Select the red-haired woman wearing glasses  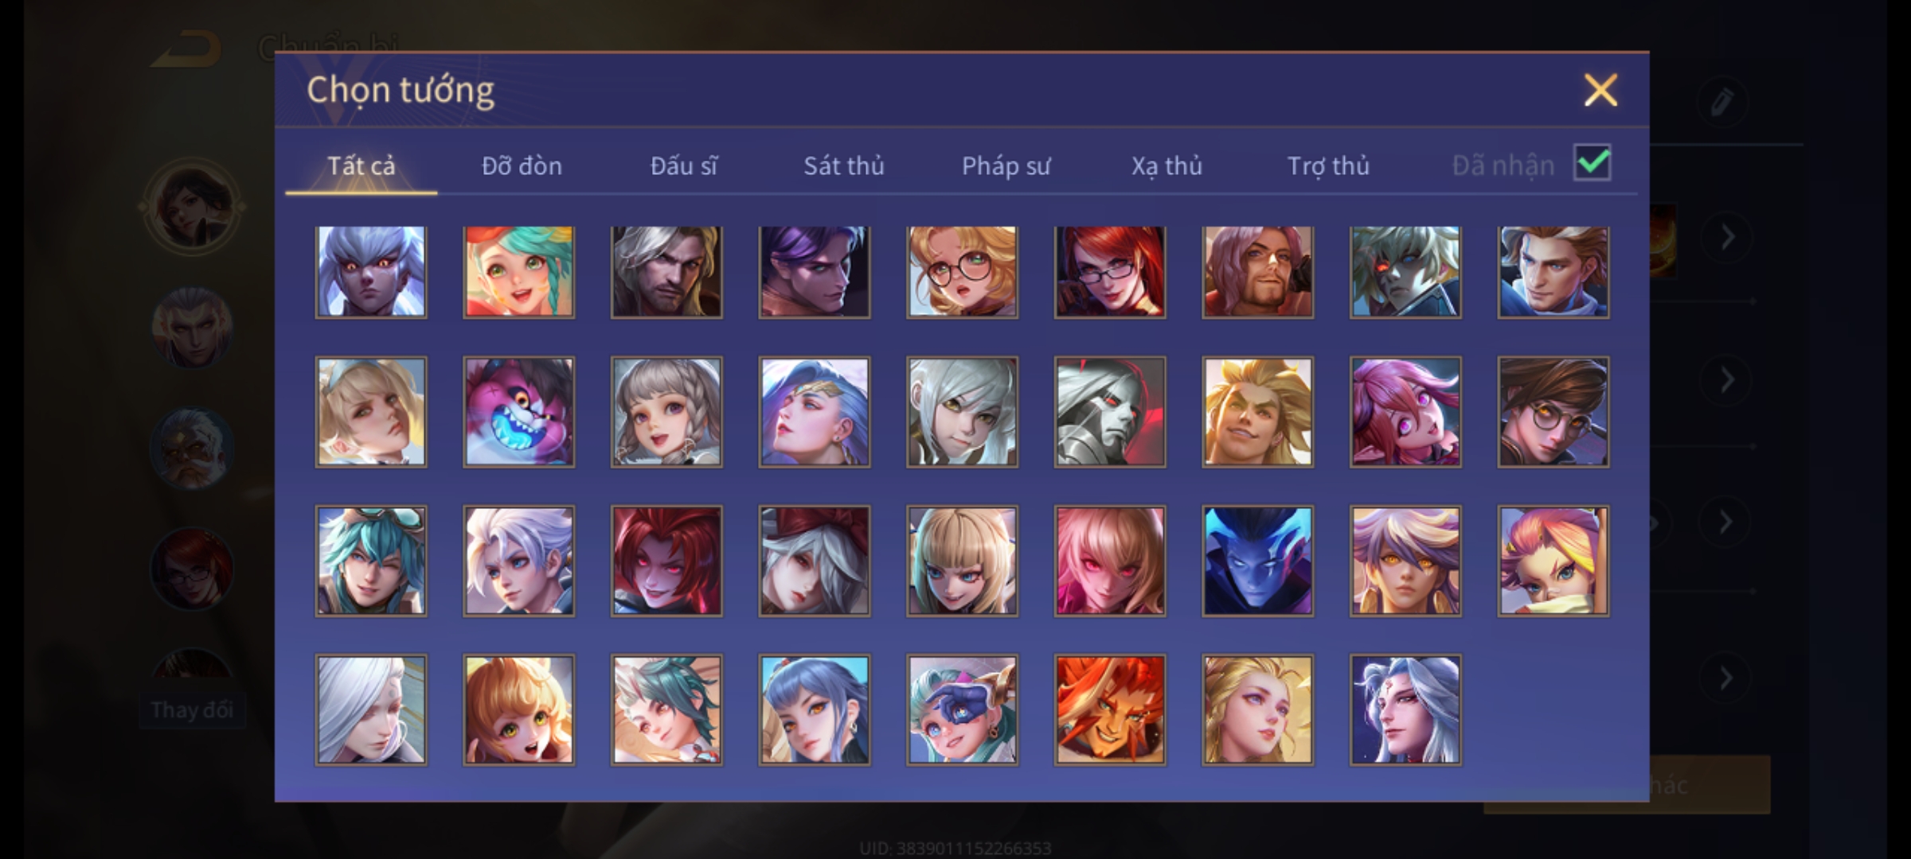[1110, 272]
